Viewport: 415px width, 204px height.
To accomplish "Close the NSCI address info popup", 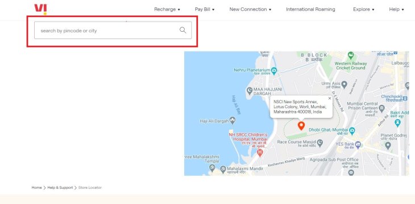I will pos(330,99).
